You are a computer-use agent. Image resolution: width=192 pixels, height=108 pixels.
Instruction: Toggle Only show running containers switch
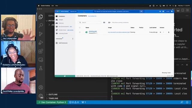click(x=109, y=22)
